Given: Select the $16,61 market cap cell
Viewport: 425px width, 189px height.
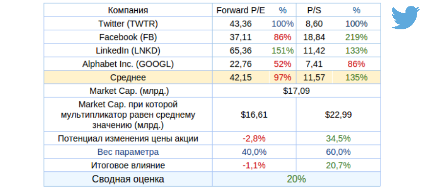Looking at the screenshot, I should click(254, 115).
